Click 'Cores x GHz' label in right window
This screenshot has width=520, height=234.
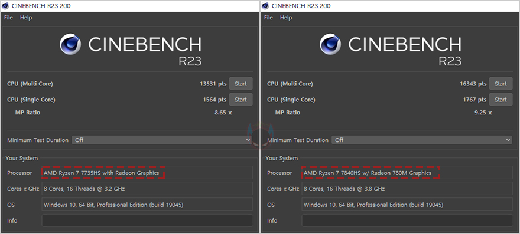click(x=283, y=189)
